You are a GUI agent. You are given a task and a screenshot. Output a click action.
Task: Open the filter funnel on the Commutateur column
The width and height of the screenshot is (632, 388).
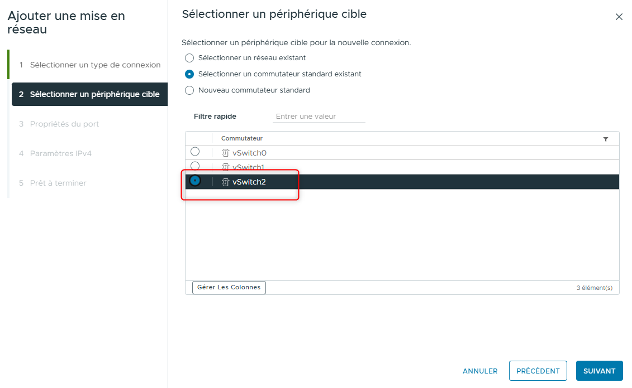[x=606, y=138]
